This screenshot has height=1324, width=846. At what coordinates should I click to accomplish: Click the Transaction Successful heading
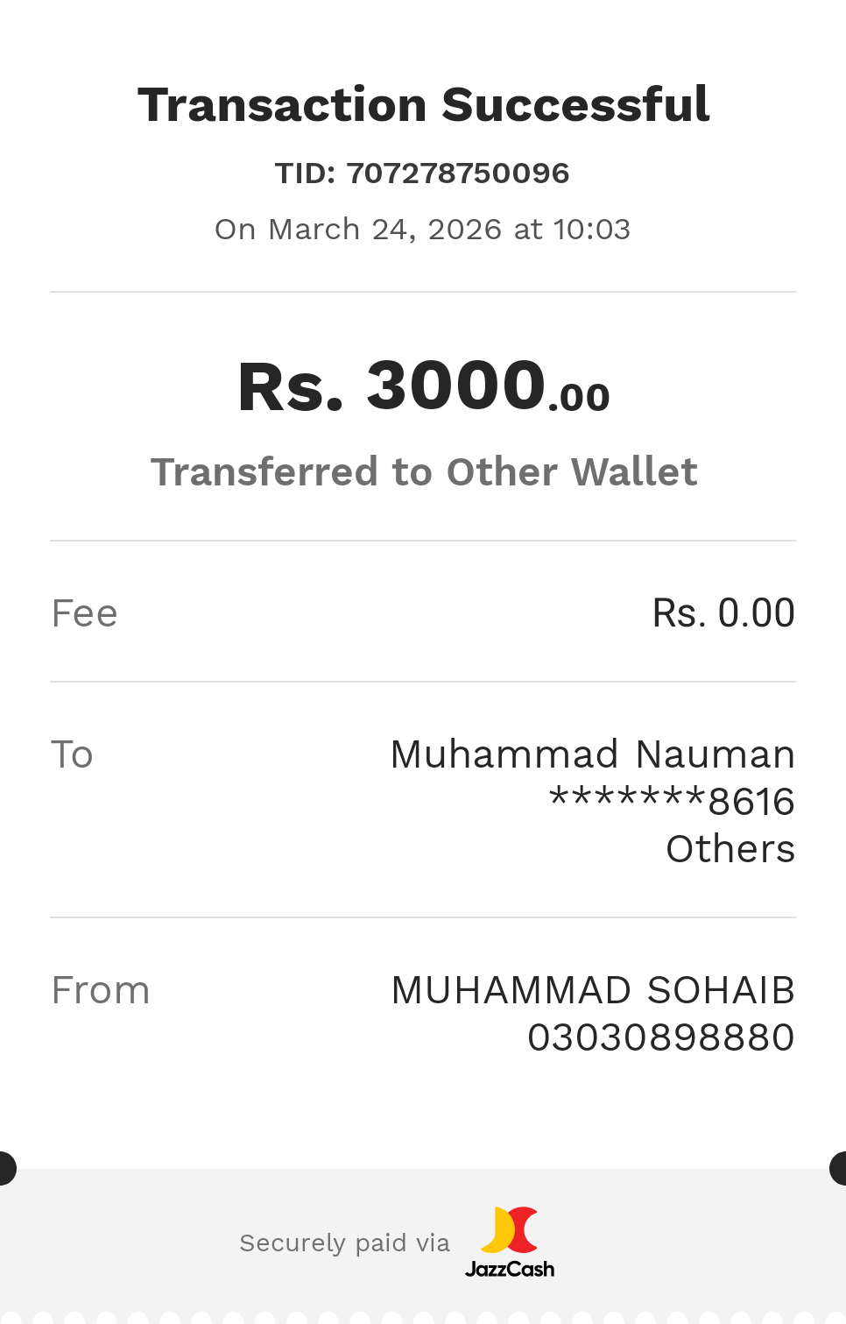click(x=423, y=105)
